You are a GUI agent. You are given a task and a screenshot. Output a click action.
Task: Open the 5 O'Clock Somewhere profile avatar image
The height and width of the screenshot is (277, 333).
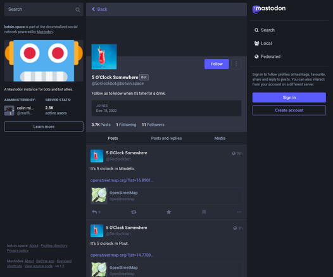coord(104,57)
